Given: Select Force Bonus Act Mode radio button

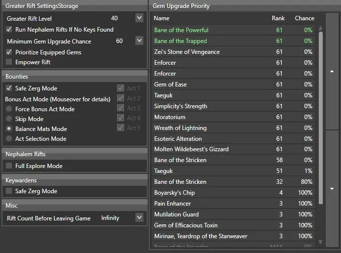Looking at the screenshot, I should pyautogui.click(x=9, y=109).
